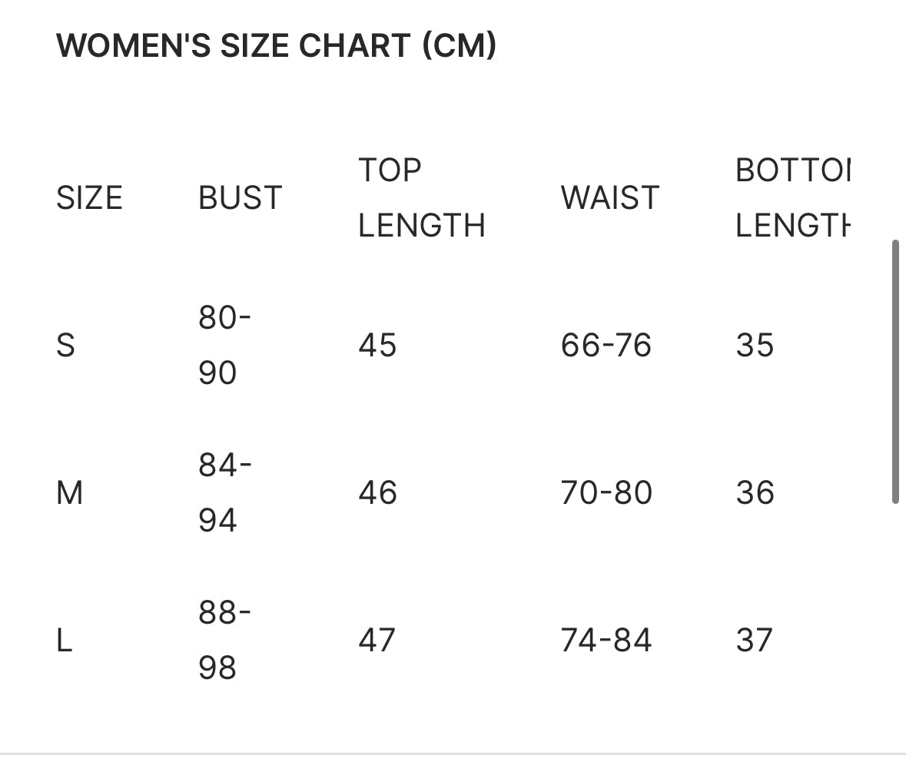This screenshot has height=775, width=906.
Task: Select the 66-76 waist measurement
Action: (606, 346)
